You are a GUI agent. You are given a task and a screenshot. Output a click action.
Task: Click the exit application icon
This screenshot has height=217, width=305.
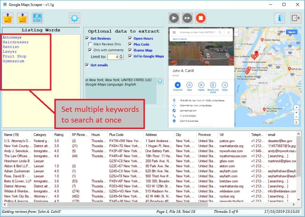[x=295, y=18]
